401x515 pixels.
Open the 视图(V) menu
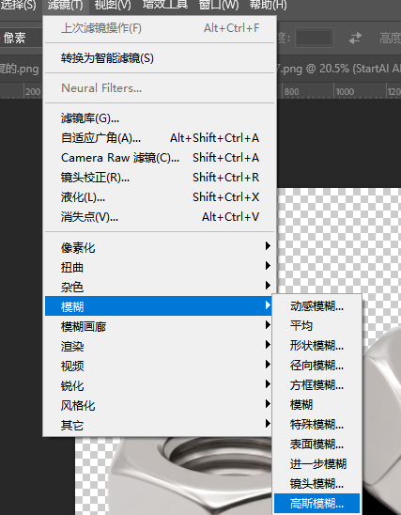click(x=113, y=5)
